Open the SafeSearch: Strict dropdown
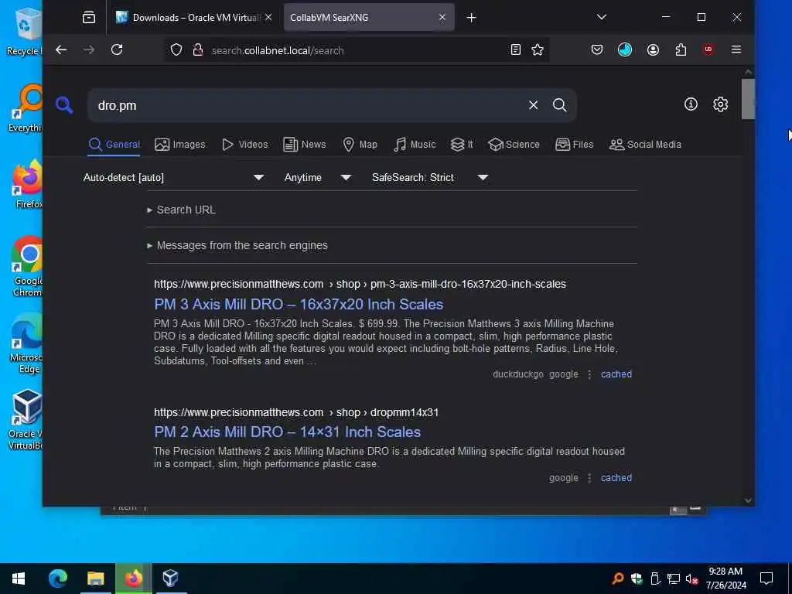The width and height of the screenshot is (792, 594). (x=430, y=178)
